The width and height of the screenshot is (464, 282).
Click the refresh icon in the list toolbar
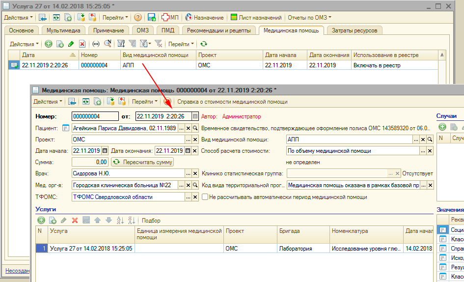(x=204, y=44)
